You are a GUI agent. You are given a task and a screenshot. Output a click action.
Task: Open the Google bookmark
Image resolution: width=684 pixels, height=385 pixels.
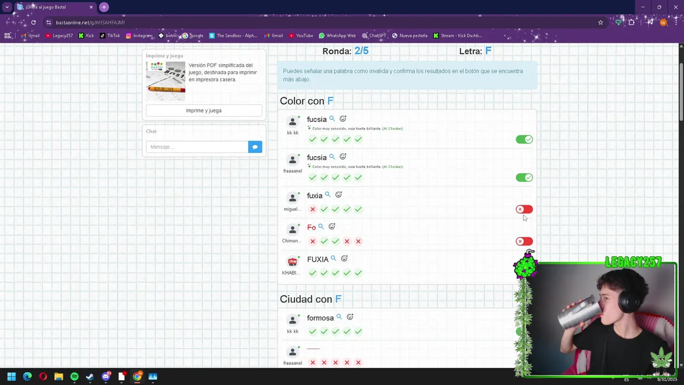pos(193,36)
